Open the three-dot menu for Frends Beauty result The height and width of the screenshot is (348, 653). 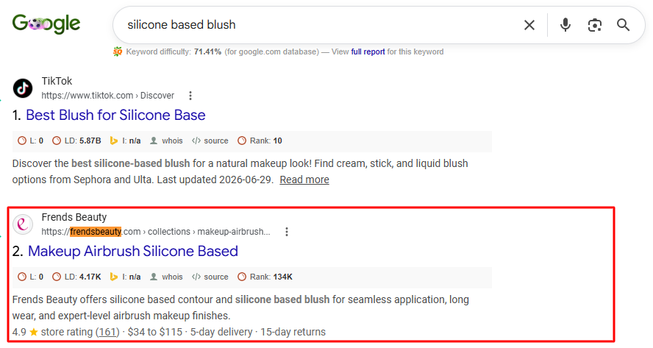[x=287, y=232]
